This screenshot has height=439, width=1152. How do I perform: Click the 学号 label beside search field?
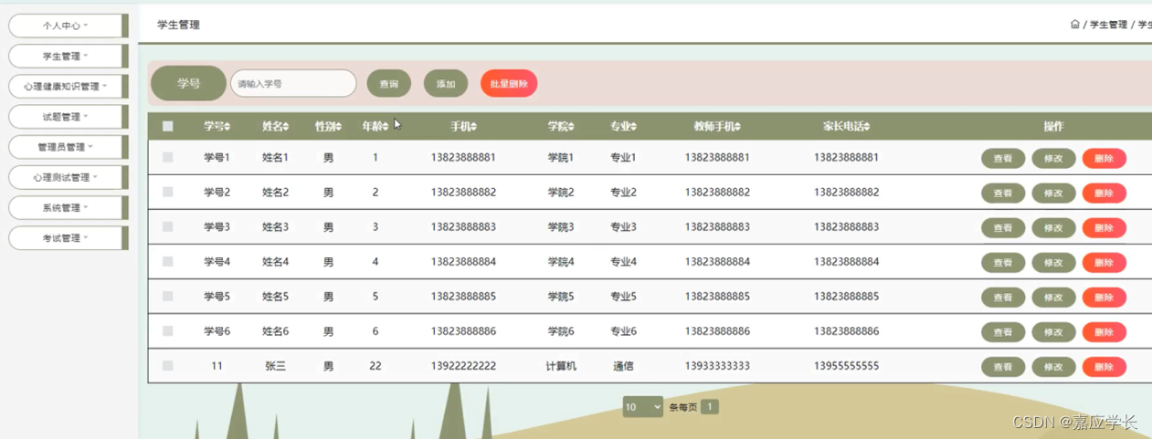(188, 83)
